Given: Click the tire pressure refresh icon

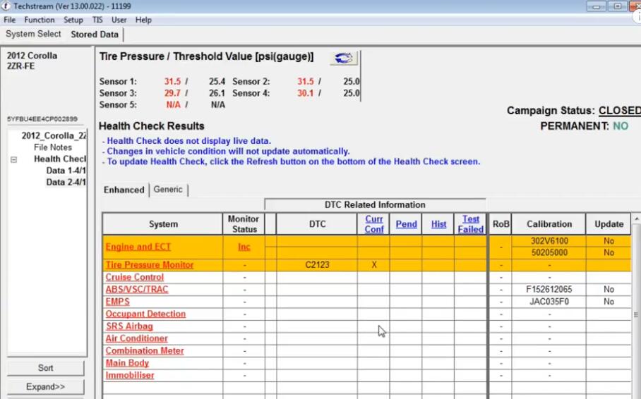Looking at the screenshot, I should pyautogui.click(x=343, y=58).
